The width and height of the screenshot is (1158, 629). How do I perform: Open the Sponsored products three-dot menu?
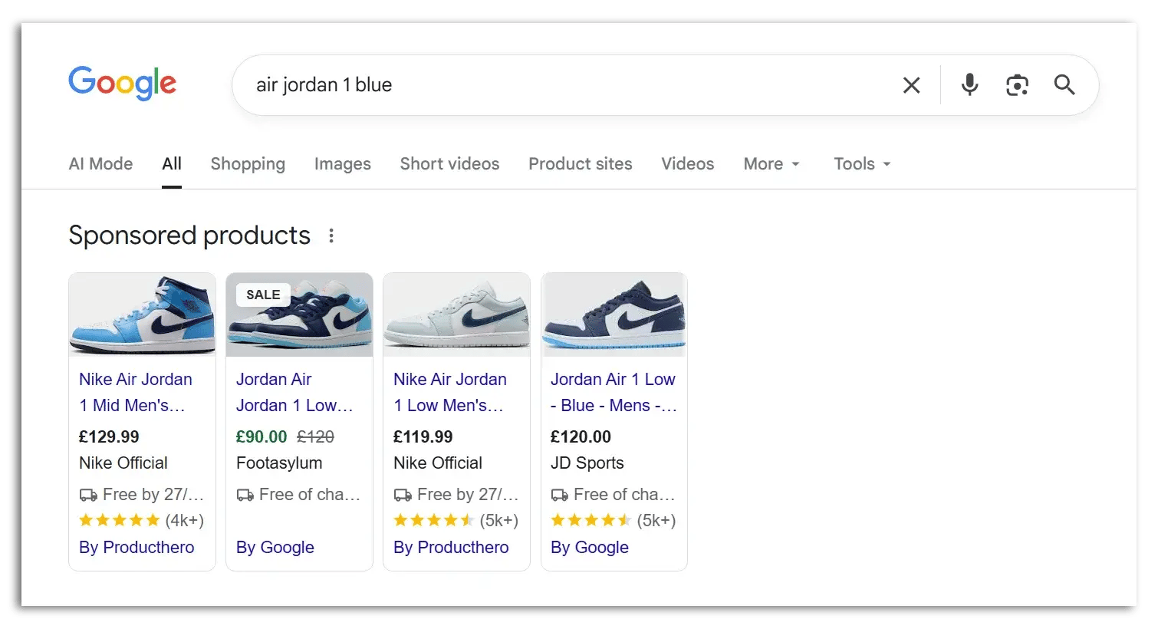tap(331, 236)
